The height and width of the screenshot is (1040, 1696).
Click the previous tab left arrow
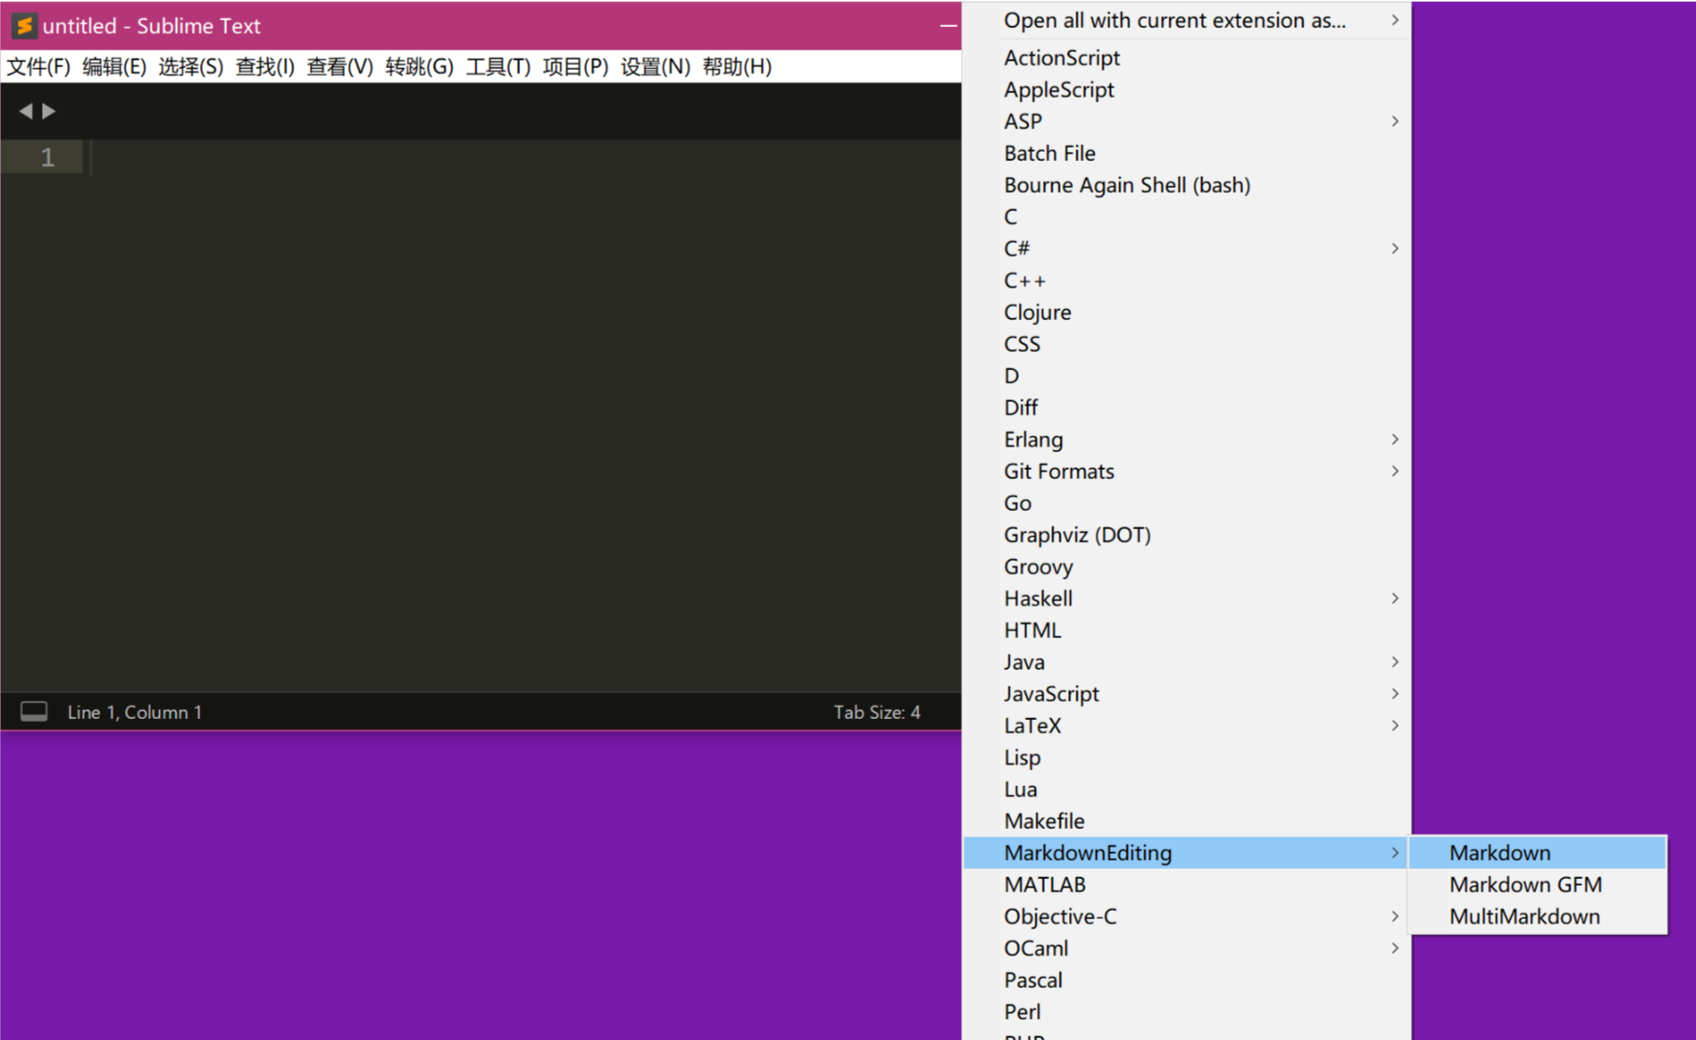[x=25, y=111]
